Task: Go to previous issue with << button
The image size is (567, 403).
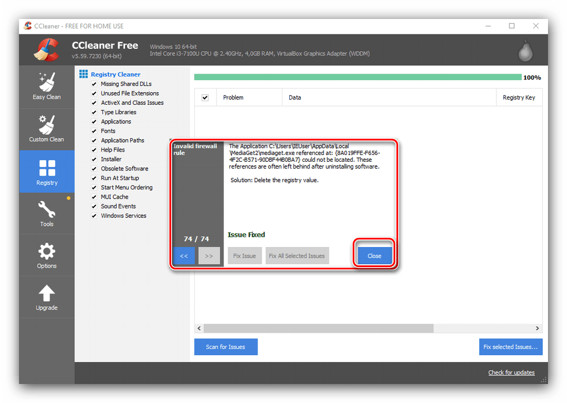Action: [184, 256]
